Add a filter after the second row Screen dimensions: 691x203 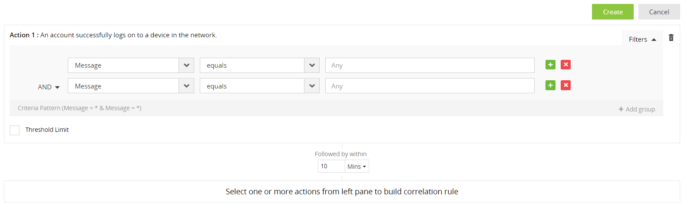(x=550, y=85)
